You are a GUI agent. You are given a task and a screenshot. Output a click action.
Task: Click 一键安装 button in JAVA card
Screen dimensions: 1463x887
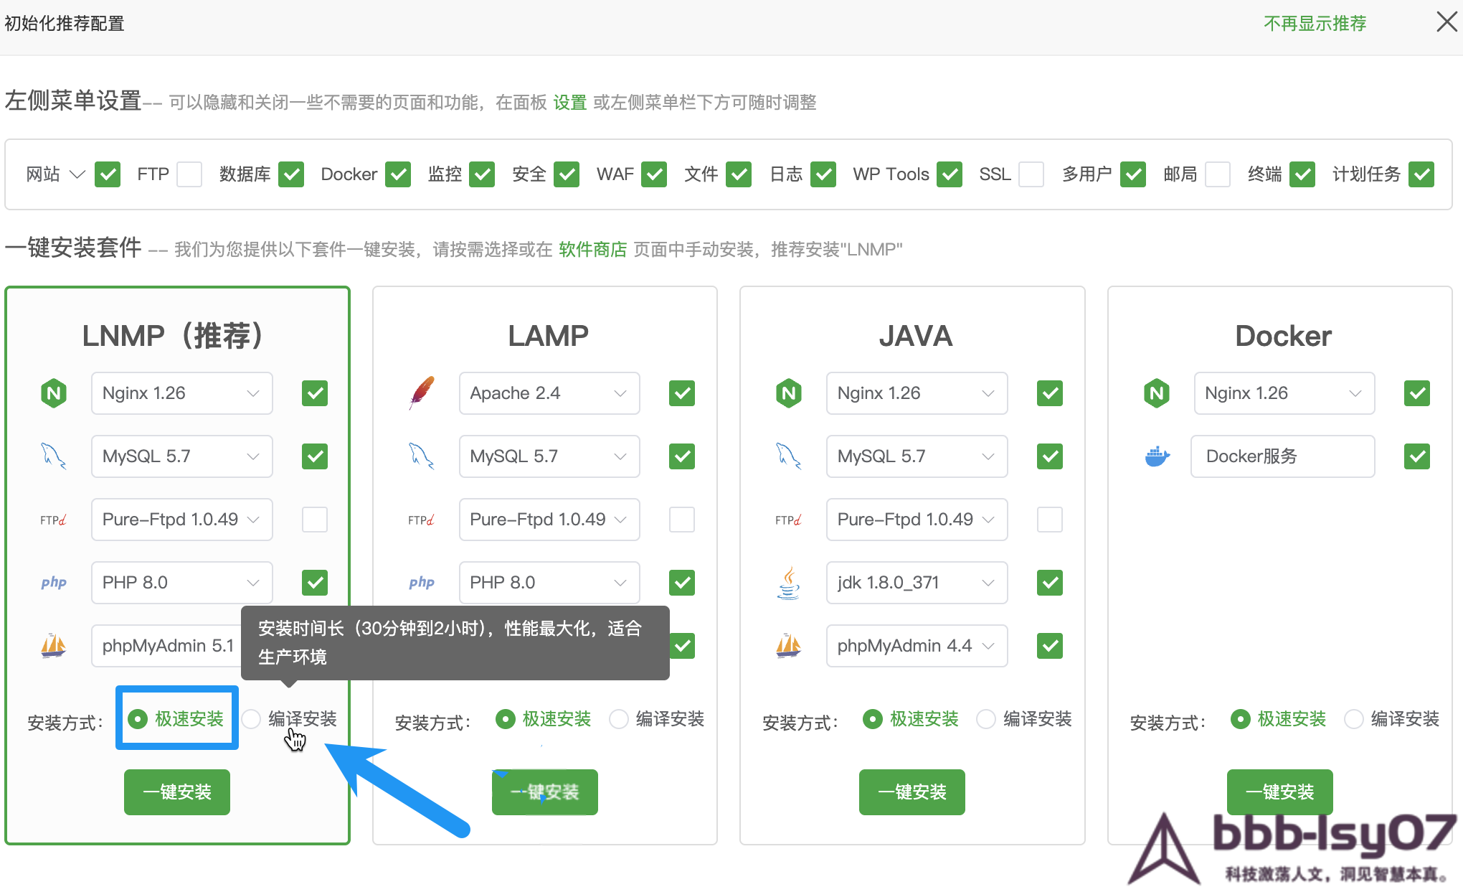[x=912, y=792]
